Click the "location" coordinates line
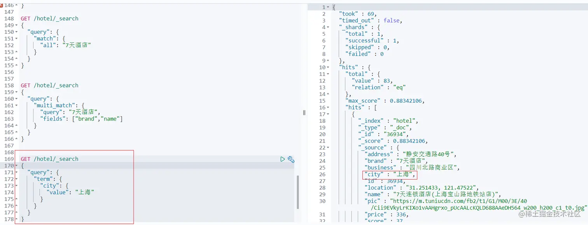Image resolution: width=588 pixels, height=225 pixels. pyautogui.click(x=422, y=188)
